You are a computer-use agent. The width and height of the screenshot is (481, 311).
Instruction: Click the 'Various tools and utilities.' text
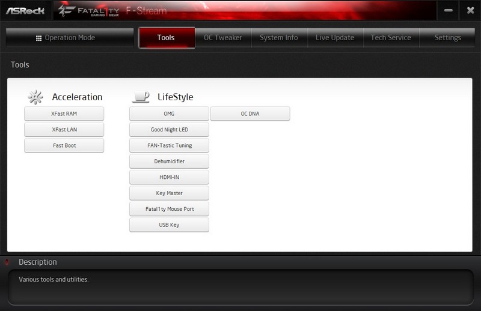(x=54, y=279)
